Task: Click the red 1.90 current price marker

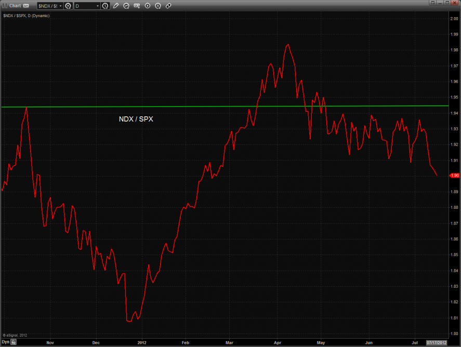Action: pyautogui.click(x=455, y=176)
